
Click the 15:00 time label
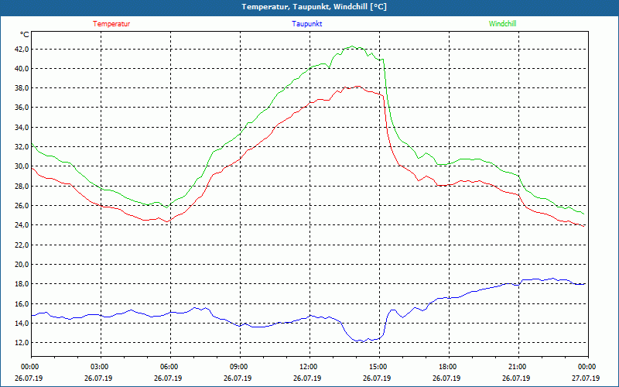coord(378,367)
